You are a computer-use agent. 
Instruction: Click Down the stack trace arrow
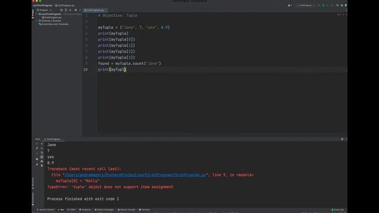(x=42, y=149)
